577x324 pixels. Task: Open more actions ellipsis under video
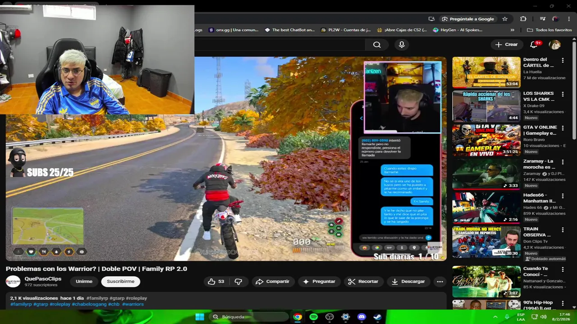pyautogui.click(x=440, y=281)
